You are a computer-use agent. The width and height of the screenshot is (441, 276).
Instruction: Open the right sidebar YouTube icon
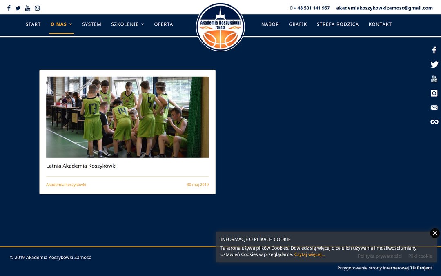pos(434,79)
